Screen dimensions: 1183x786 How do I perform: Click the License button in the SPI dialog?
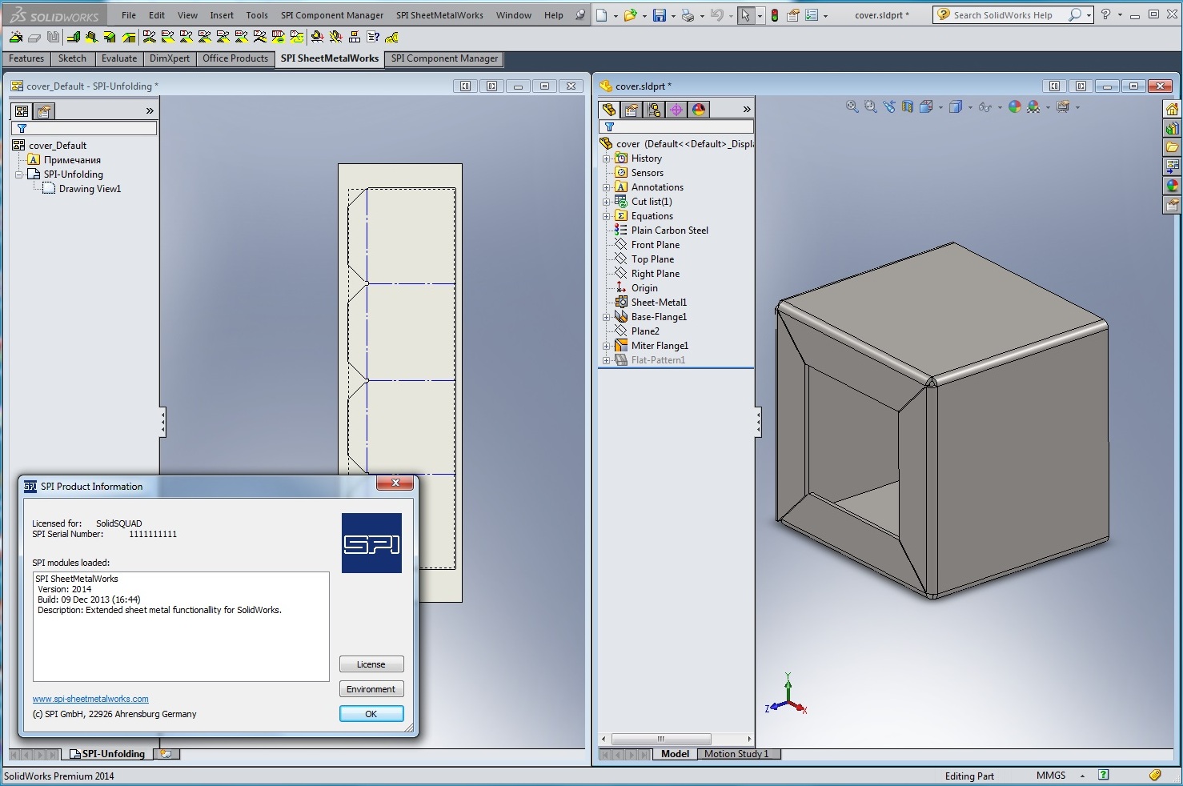pyautogui.click(x=371, y=664)
